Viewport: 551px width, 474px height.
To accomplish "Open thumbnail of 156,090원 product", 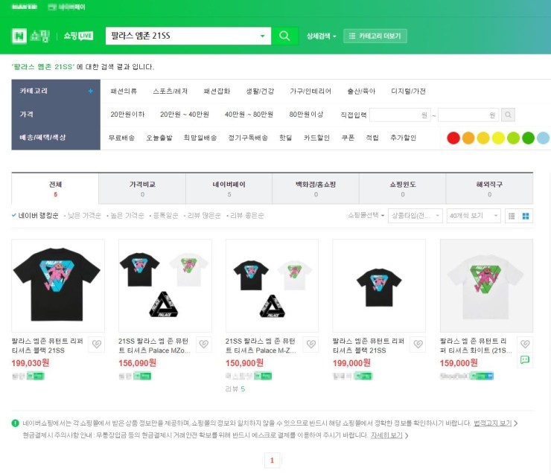I will pos(165,286).
